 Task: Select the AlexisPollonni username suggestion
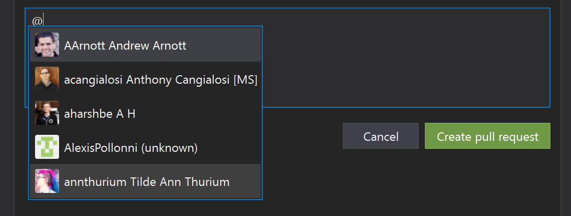click(145, 147)
